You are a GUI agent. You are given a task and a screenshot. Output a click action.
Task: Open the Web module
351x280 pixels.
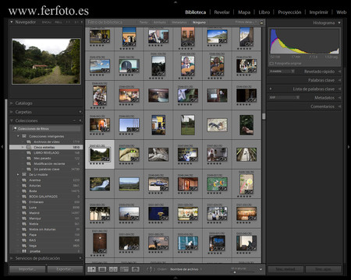pyautogui.click(x=342, y=12)
